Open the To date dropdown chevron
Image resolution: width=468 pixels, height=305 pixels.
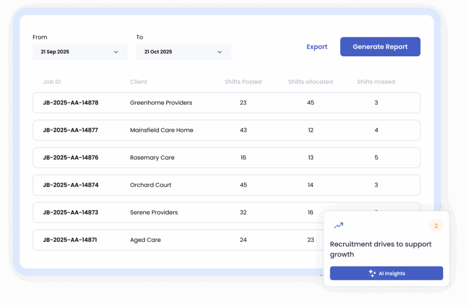pos(219,52)
